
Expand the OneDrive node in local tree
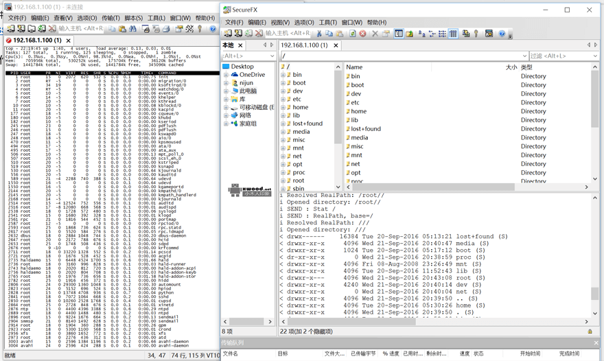click(226, 75)
